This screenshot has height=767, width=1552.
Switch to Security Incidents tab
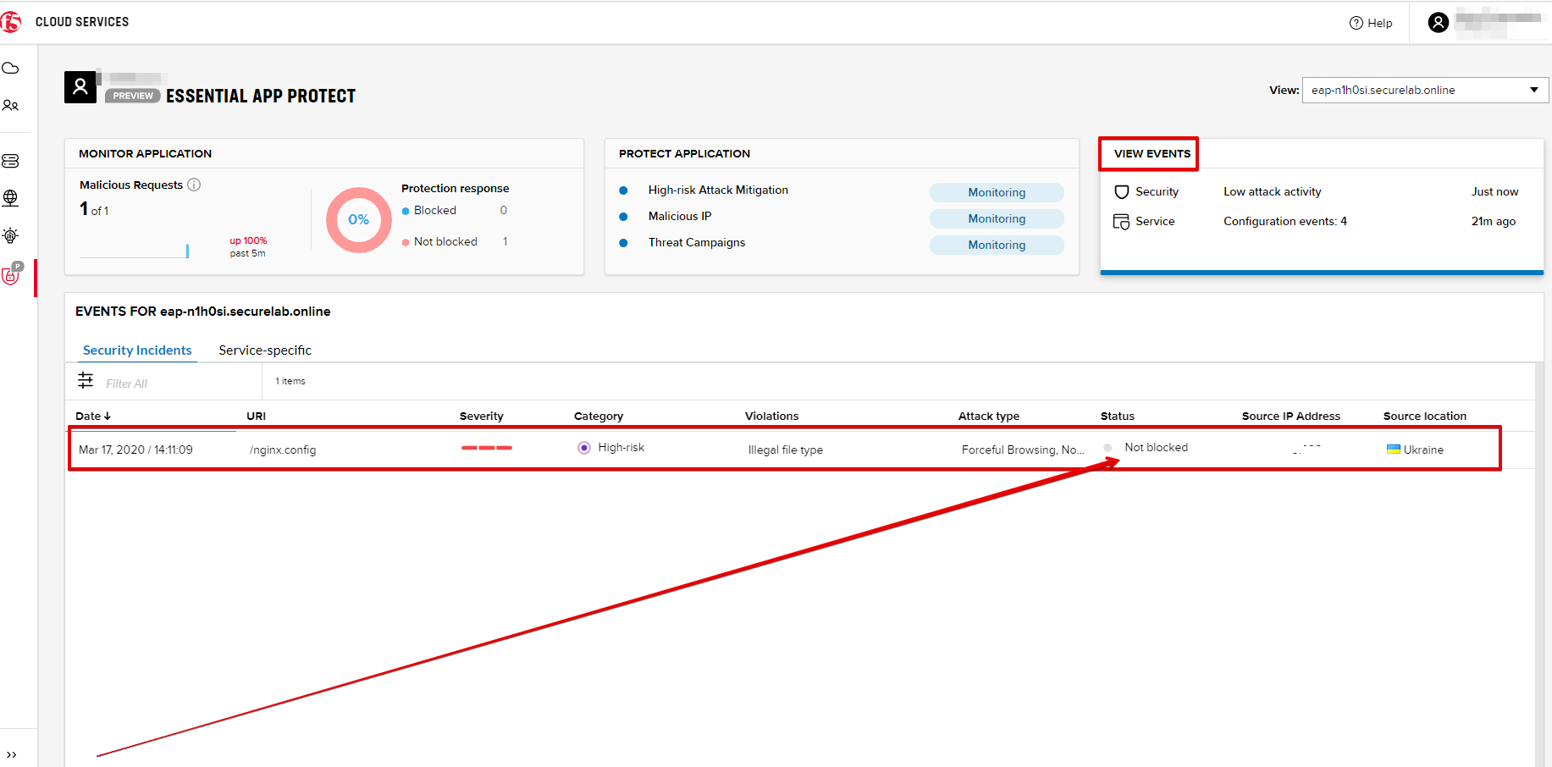(x=137, y=350)
